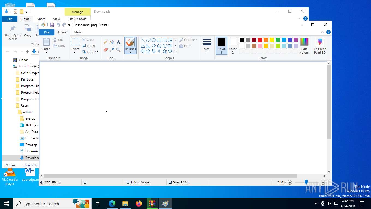Choose the Diamond shape

[x=154, y=45]
